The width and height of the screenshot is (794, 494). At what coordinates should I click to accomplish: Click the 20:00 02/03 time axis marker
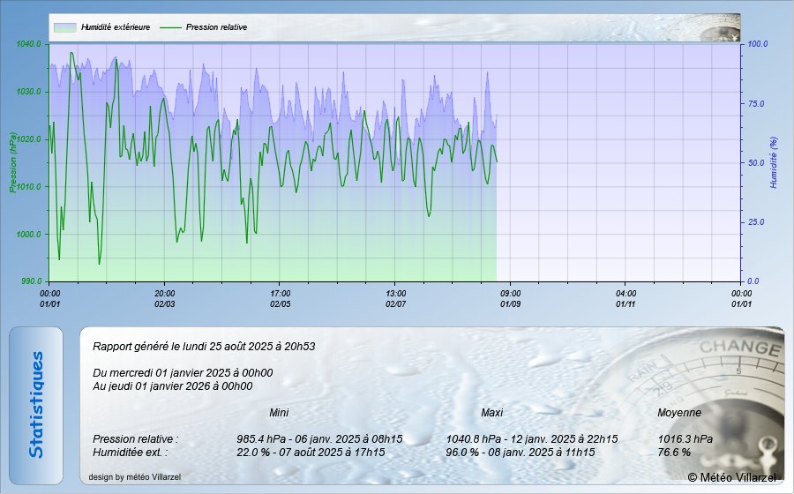tap(165, 297)
